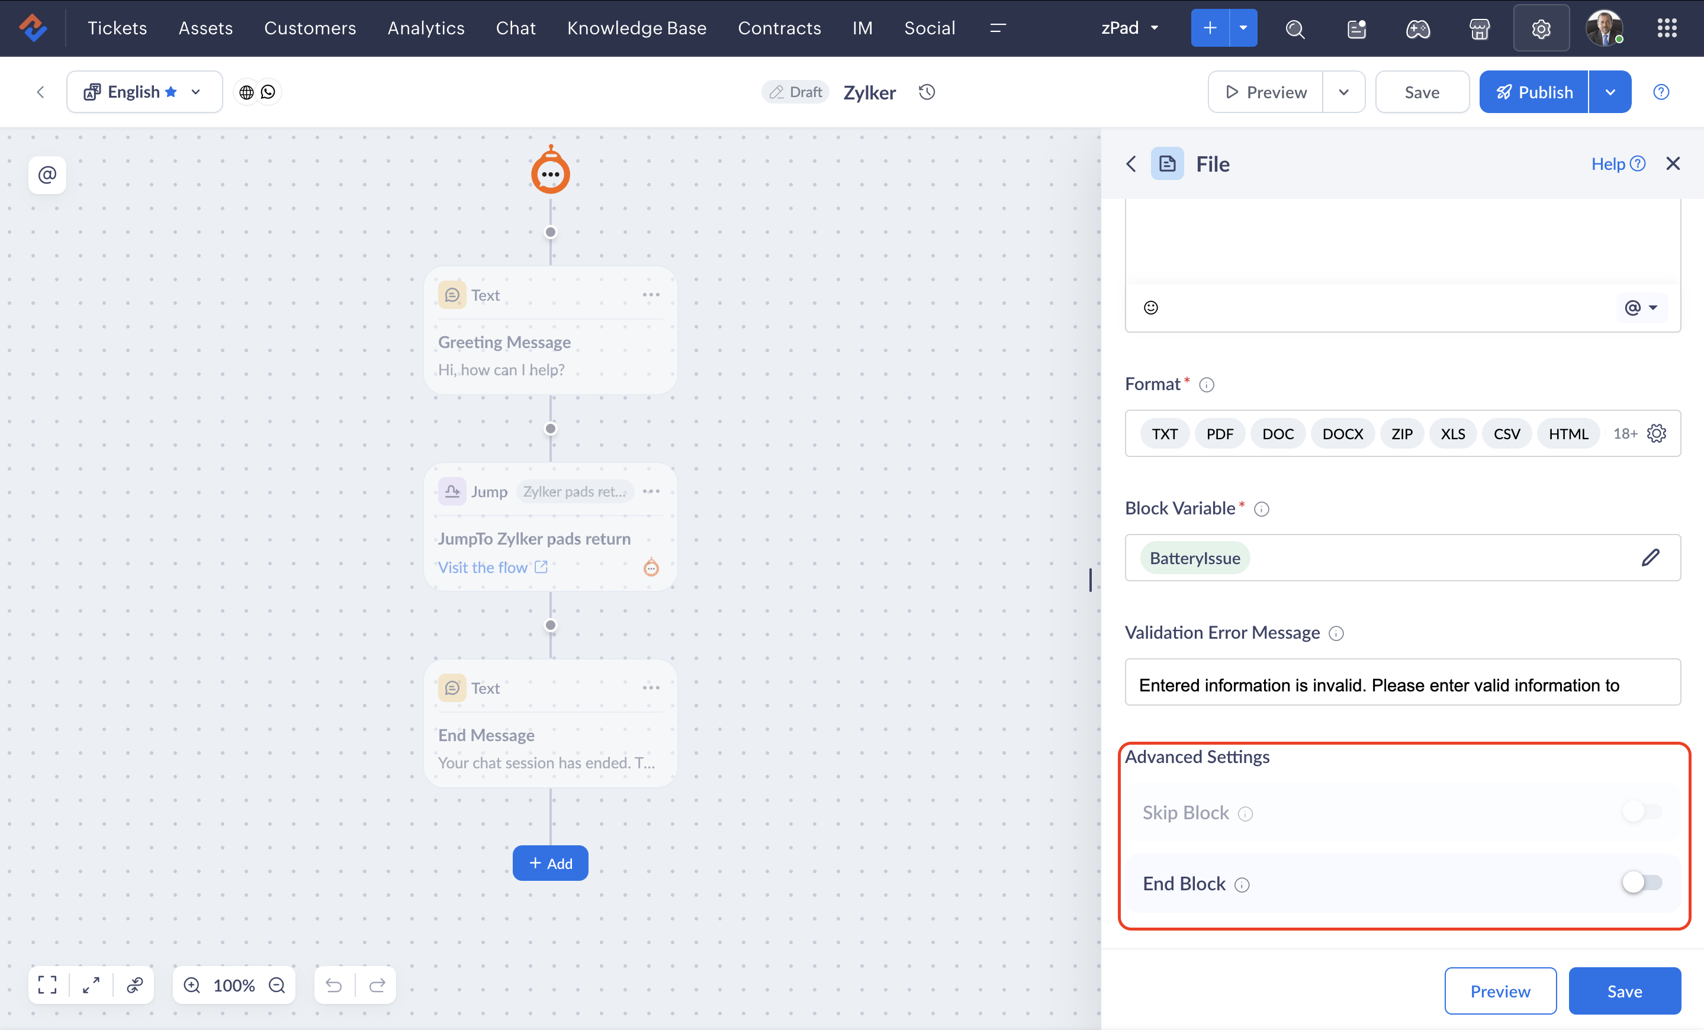Click the fit to screen icon

tap(48, 985)
